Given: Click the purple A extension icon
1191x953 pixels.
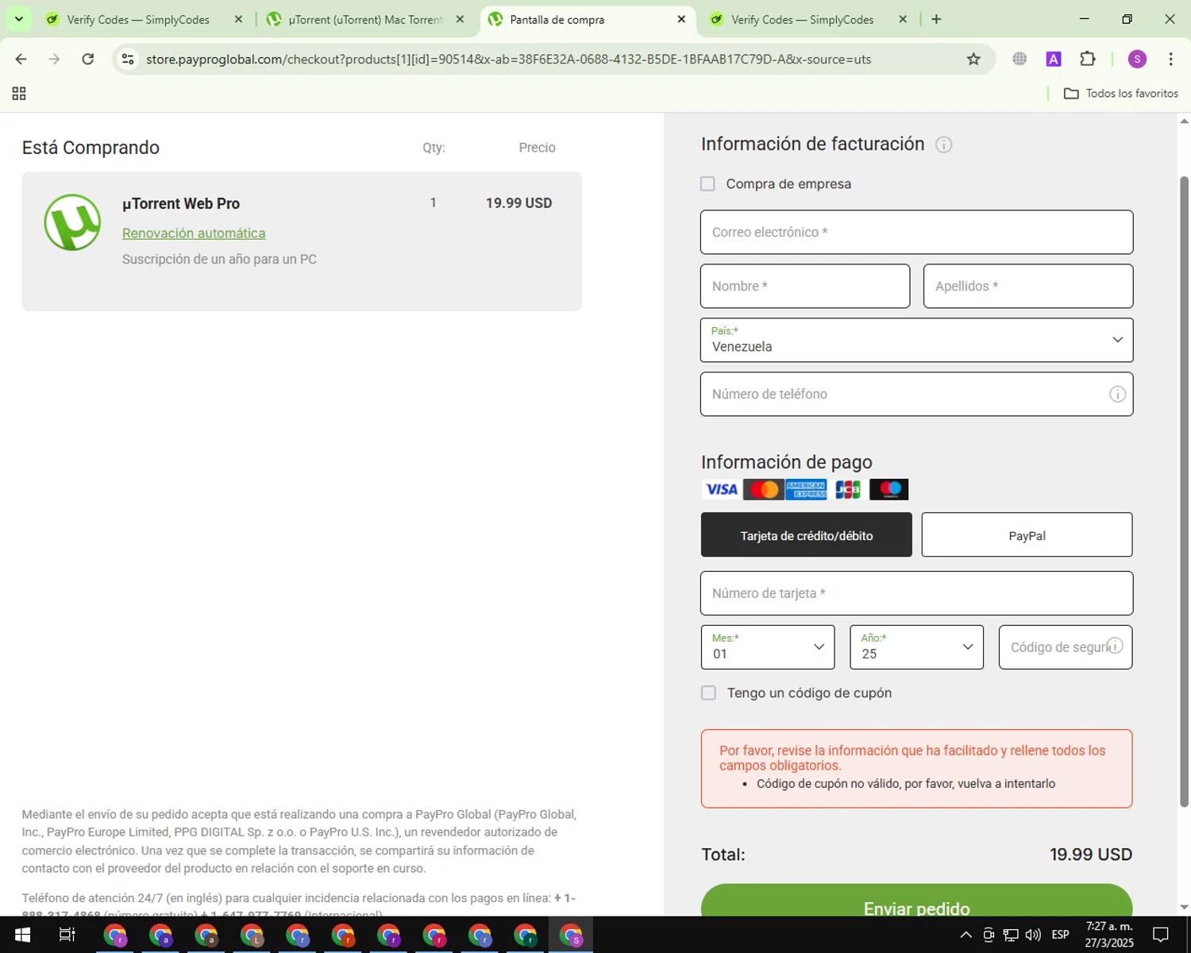Looking at the screenshot, I should (1054, 59).
